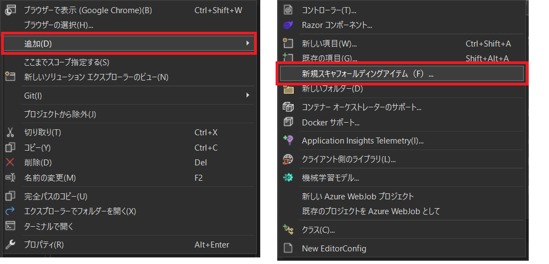
Task: Open 追加(D) menu entry
Action: (129, 43)
